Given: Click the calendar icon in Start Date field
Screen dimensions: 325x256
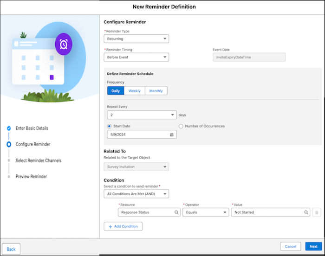Looking at the screenshot, I should point(171,134).
